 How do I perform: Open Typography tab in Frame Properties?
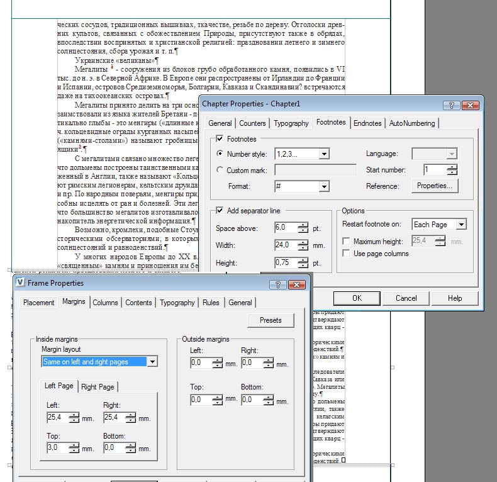click(177, 303)
